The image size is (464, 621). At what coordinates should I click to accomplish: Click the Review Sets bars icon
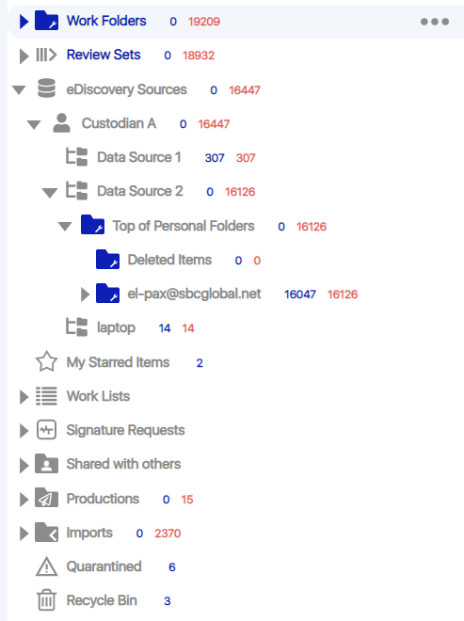[x=46, y=55]
